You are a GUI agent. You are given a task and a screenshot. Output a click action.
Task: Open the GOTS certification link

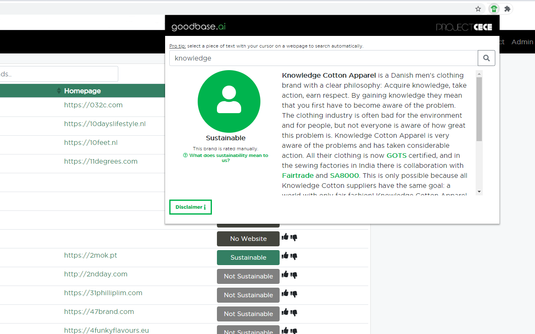[x=397, y=155]
